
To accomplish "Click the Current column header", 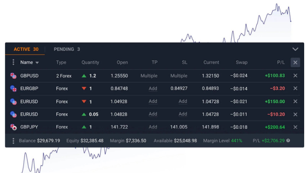I will 211,62.
